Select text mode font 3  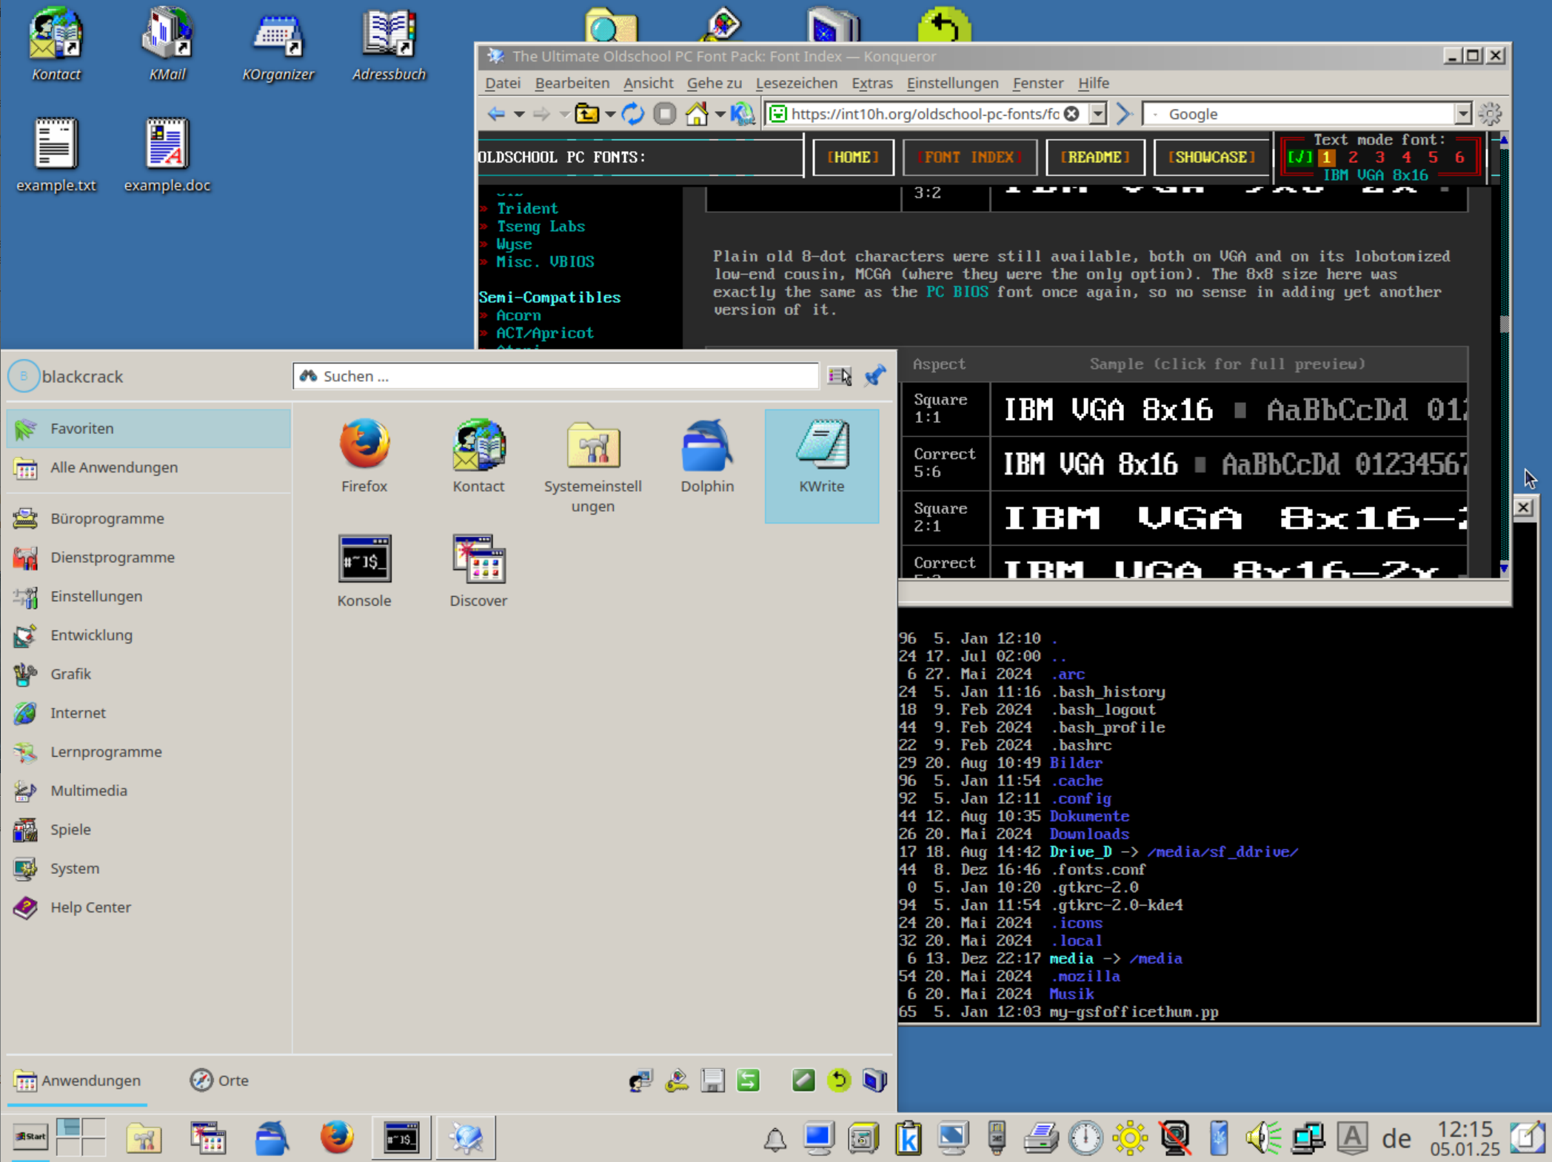(x=1379, y=157)
